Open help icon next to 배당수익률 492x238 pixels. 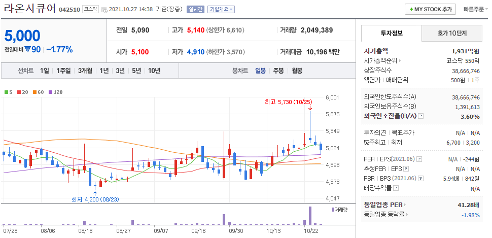tap(396, 188)
